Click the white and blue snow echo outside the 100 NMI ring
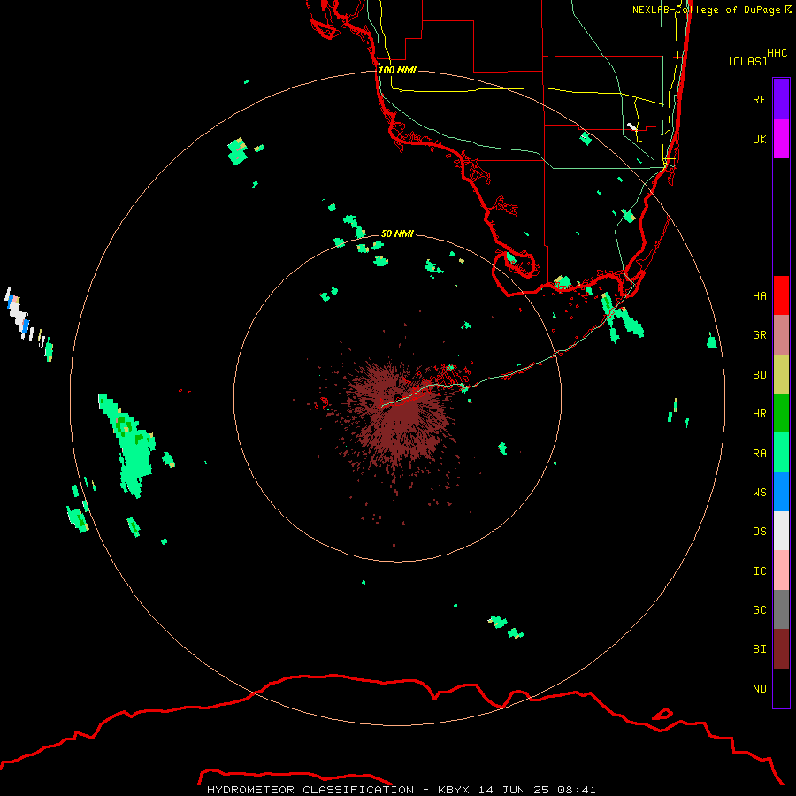796x796 pixels. pos(19,314)
